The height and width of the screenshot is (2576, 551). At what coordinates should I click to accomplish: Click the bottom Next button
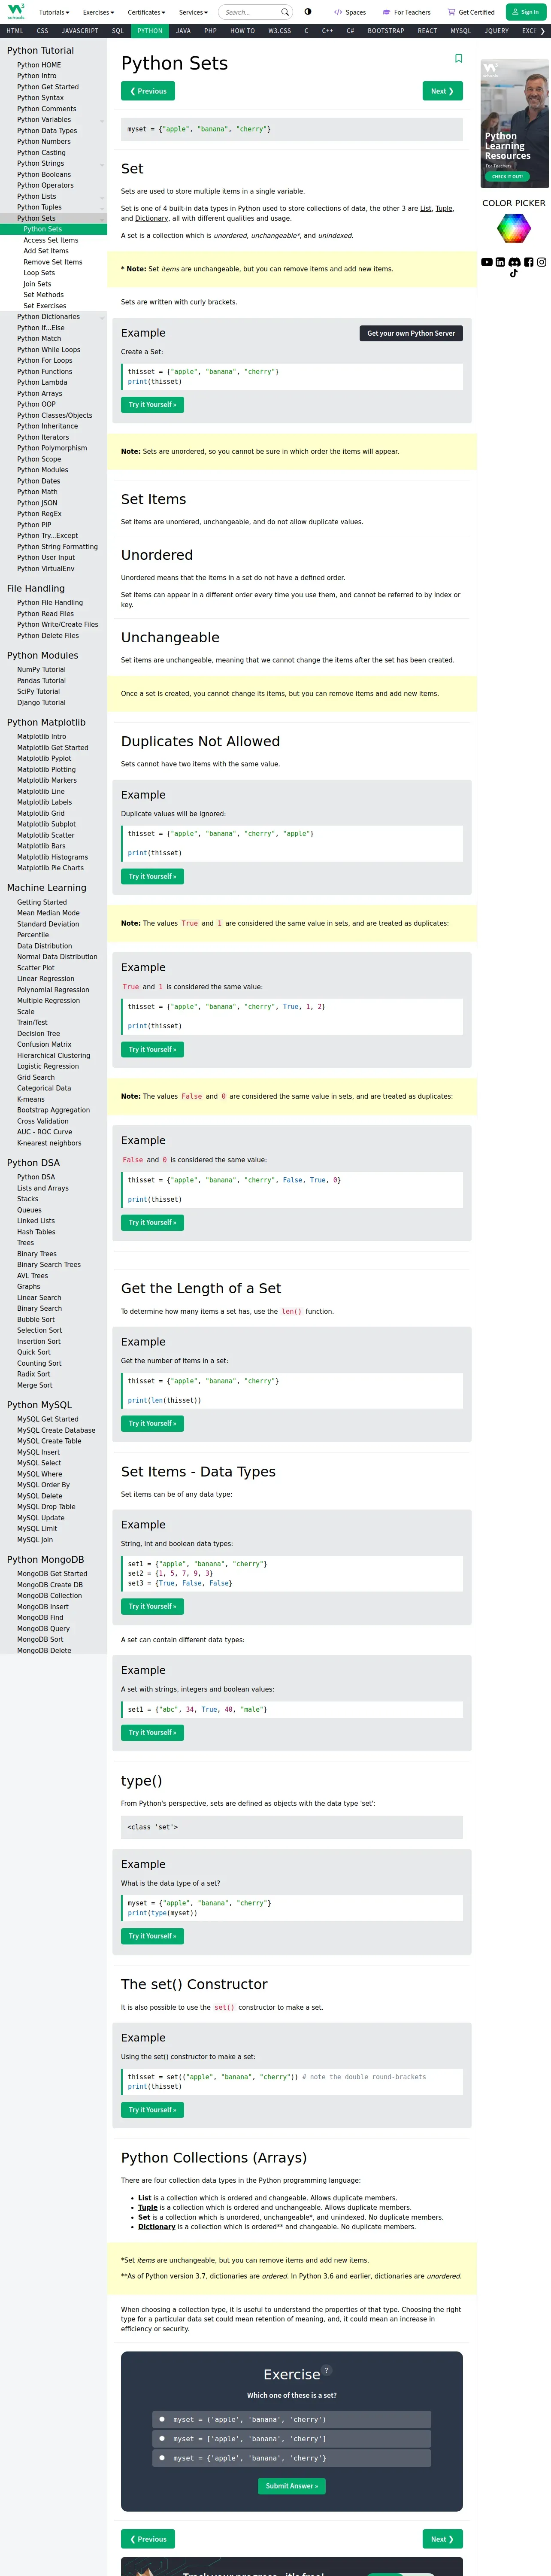(442, 2539)
